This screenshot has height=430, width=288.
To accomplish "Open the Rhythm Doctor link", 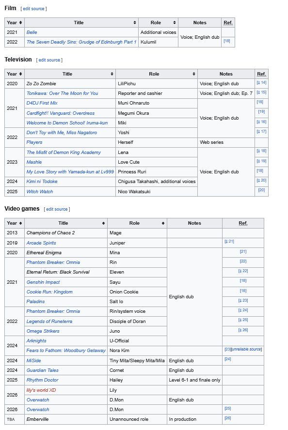I will point(43,380).
